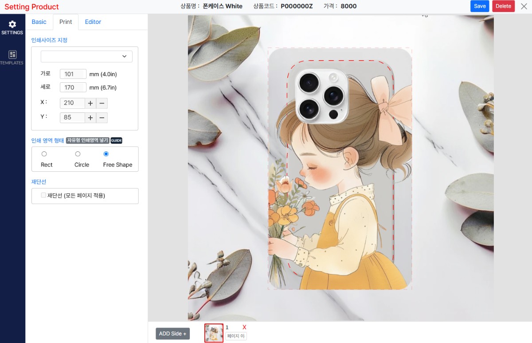Open the print size preset dropdown
Viewport: 532px width, 343px height.
click(86, 57)
